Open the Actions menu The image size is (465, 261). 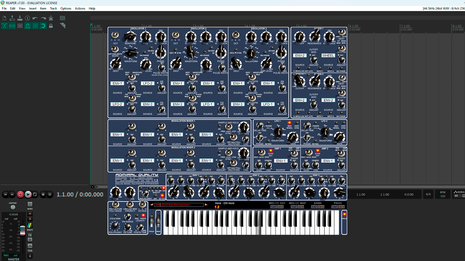point(80,8)
